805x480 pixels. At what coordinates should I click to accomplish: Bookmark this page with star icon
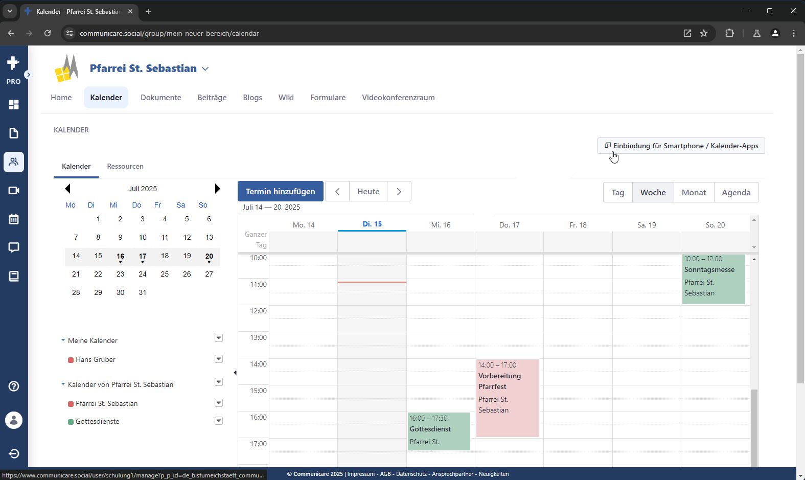pyautogui.click(x=704, y=33)
